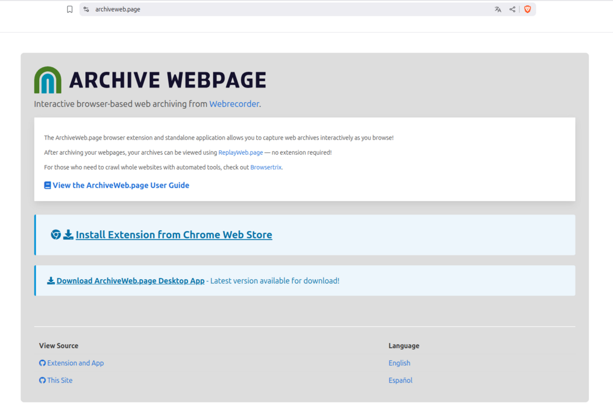Click the Chrome browser icon
Viewport: 613px width, 409px height.
pyautogui.click(x=56, y=235)
